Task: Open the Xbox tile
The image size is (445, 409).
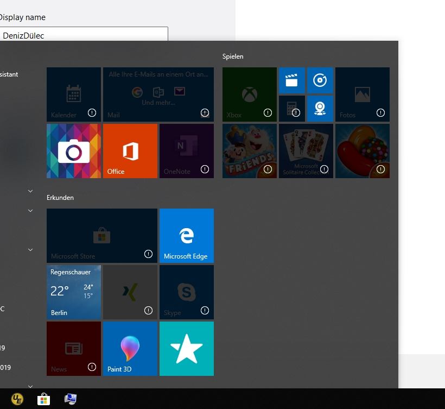Action: coord(250,95)
